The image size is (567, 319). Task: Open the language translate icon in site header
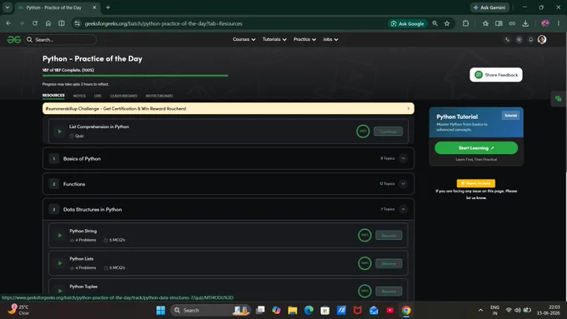507,40
